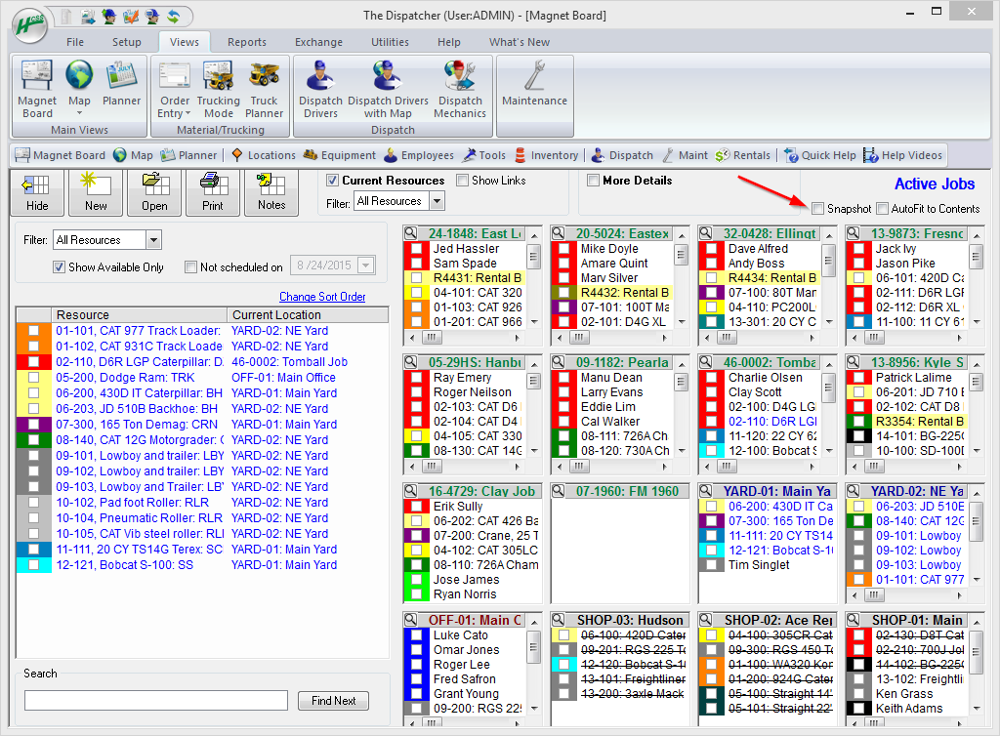Switch to the Reports ribbon tab
Viewport: 1000px width, 736px height.
coord(247,42)
